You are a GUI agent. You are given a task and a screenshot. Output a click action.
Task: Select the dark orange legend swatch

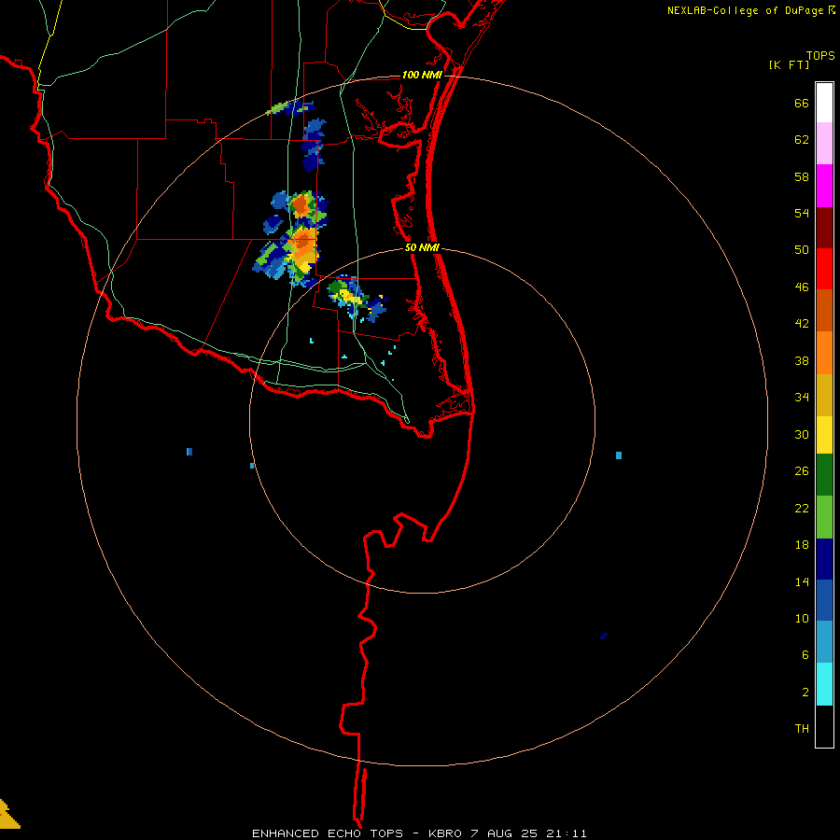824,311
